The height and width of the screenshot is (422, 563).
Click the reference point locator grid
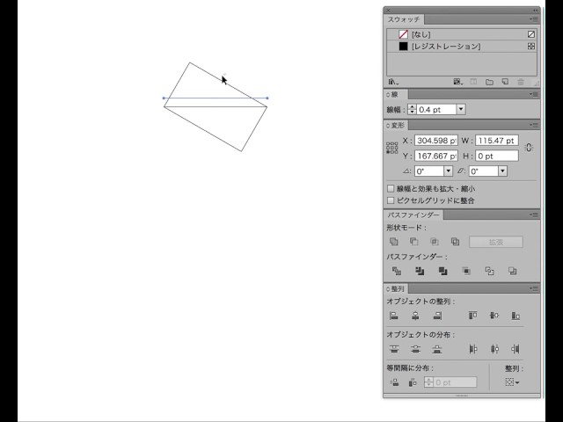pos(392,148)
